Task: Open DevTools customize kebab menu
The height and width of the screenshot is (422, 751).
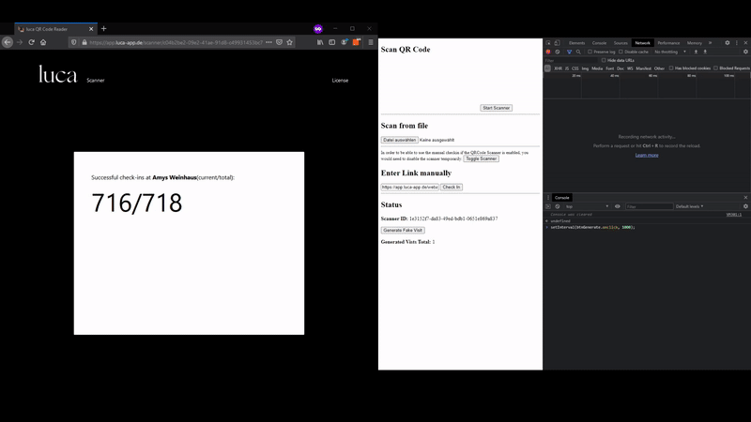Action: coord(737,43)
